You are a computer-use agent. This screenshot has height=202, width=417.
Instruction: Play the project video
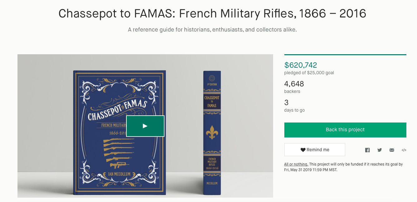(145, 126)
